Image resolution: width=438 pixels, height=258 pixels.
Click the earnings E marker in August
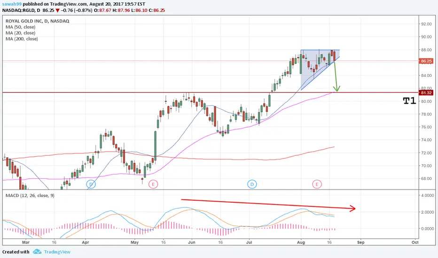[x=317, y=184]
